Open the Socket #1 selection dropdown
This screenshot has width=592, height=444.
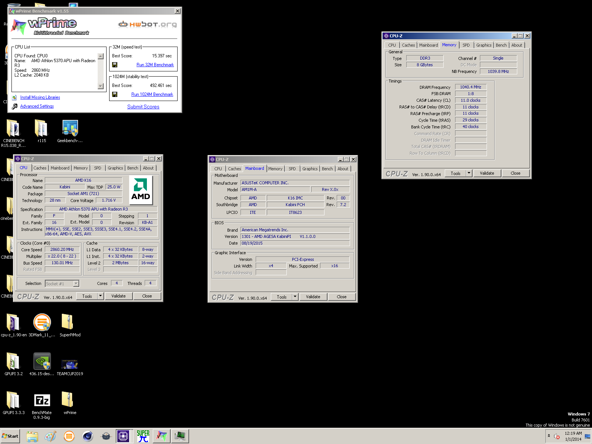click(x=76, y=284)
